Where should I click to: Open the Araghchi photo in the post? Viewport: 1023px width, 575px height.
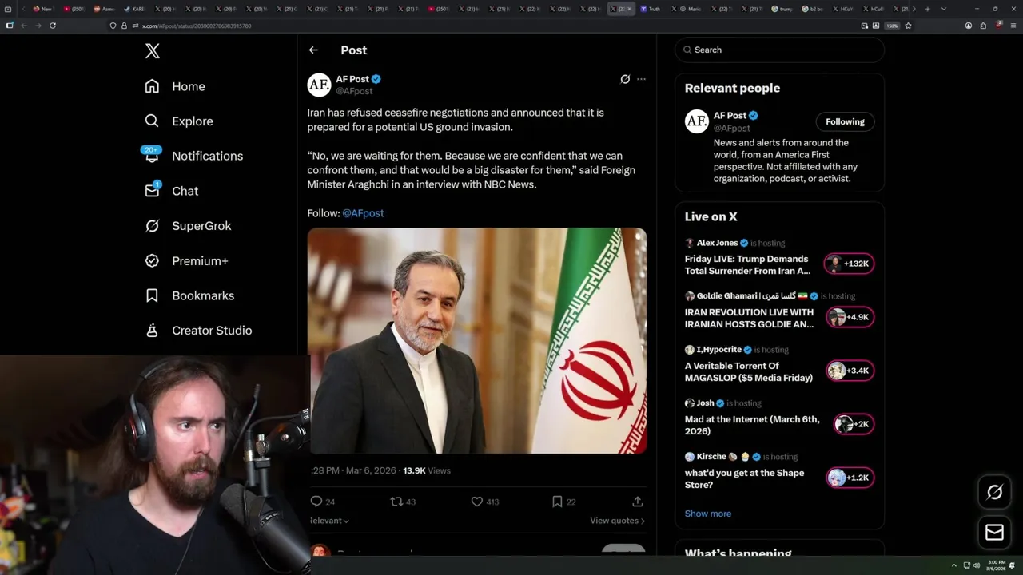(477, 341)
